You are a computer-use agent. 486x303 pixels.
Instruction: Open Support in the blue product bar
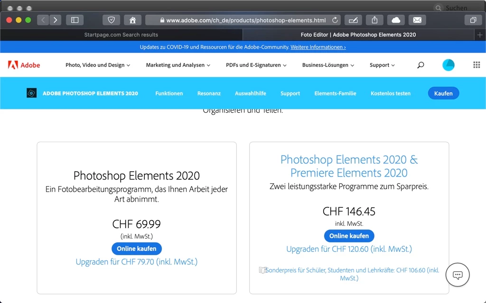[x=290, y=93]
